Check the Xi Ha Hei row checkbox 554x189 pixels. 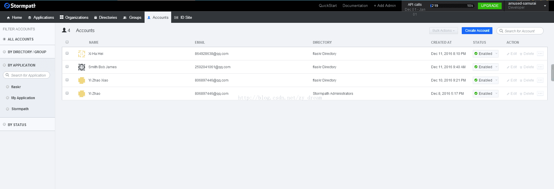coord(67,53)
